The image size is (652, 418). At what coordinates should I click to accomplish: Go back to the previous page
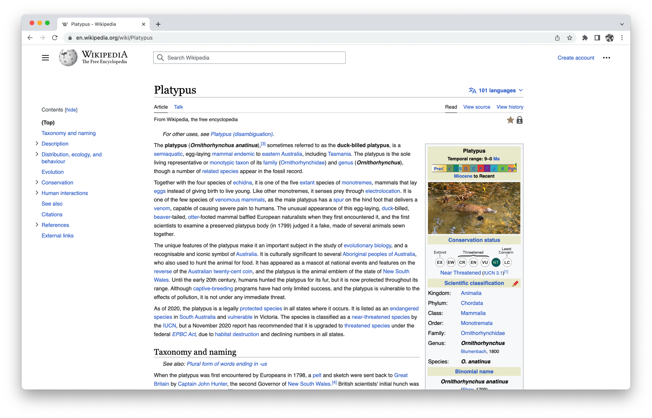click(x=30, y=38)
